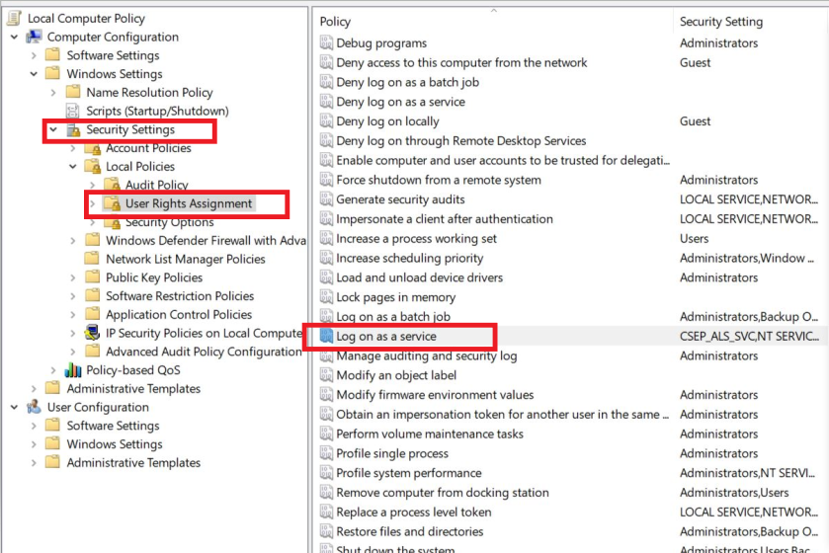The width and height of the screenshot is (829, 553).
Task: Click the Modify an object label policy icon
Action: 326,375
